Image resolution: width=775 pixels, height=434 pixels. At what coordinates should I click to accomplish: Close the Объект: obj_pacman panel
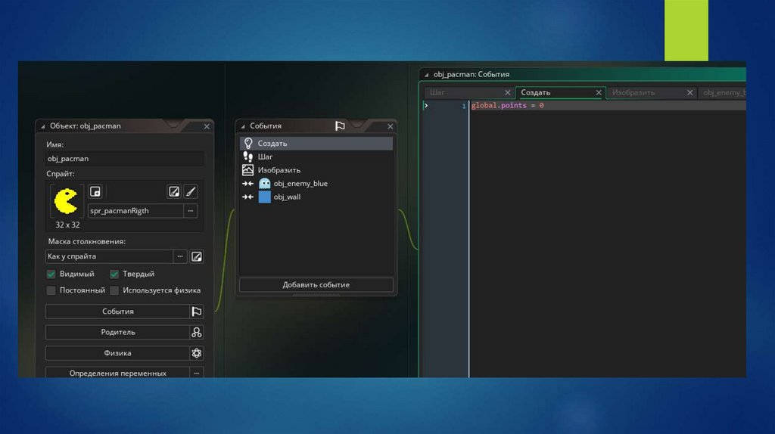[207, 126]
